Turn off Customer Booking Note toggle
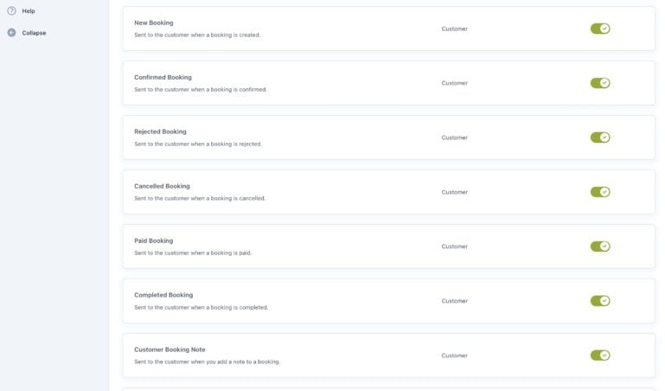Screen dimensions: 665x391 click(600, 356)
